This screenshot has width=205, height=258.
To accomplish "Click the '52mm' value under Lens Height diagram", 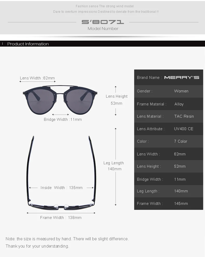I will (117, 103).
